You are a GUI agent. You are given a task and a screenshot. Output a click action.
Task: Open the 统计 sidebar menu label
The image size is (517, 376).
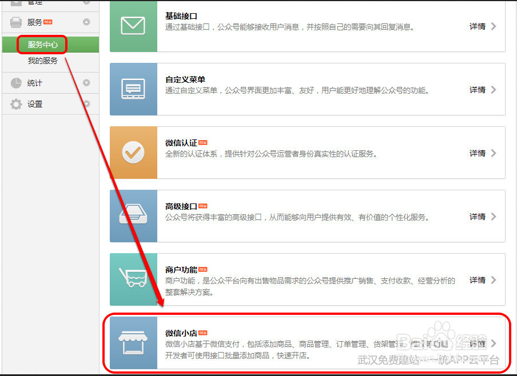tap(35, 83)
